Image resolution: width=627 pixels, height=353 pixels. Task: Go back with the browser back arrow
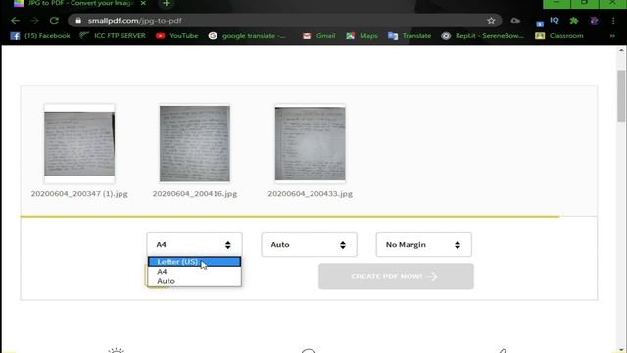coord(16,20)
